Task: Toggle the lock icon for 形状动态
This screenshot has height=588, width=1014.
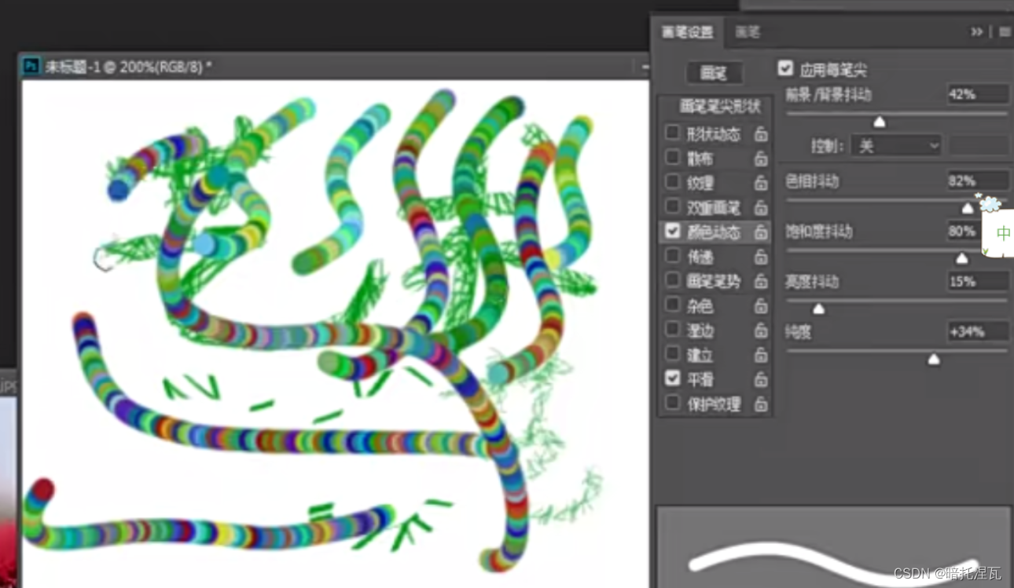Action: tap(761, 134)
